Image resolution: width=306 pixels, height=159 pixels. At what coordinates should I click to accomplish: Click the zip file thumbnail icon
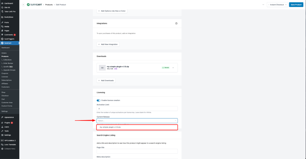click(x=102, y=68)
